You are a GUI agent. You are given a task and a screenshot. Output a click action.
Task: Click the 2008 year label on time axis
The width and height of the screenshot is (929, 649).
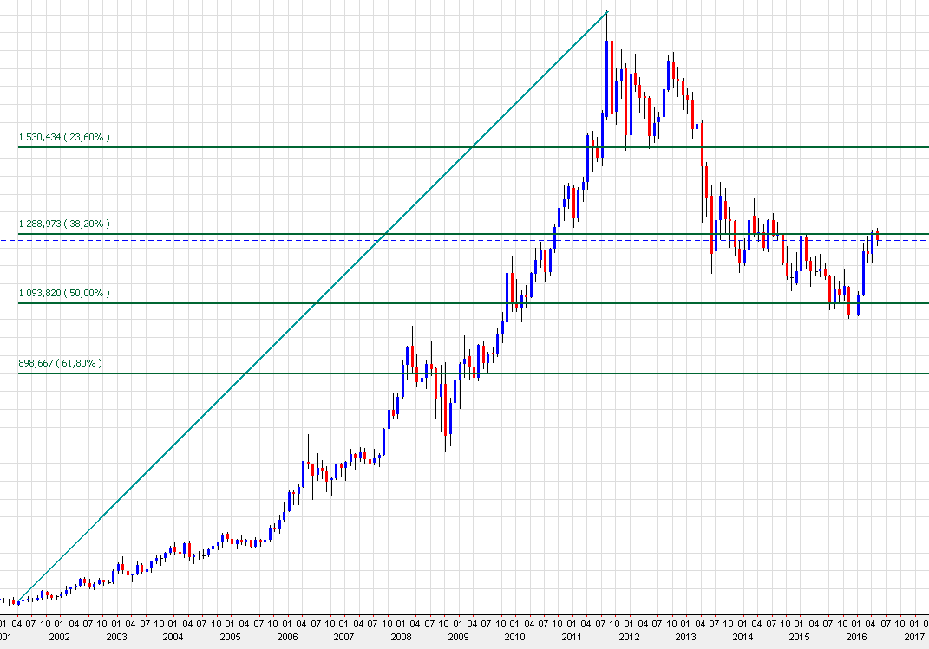click(x=401, y=637)
